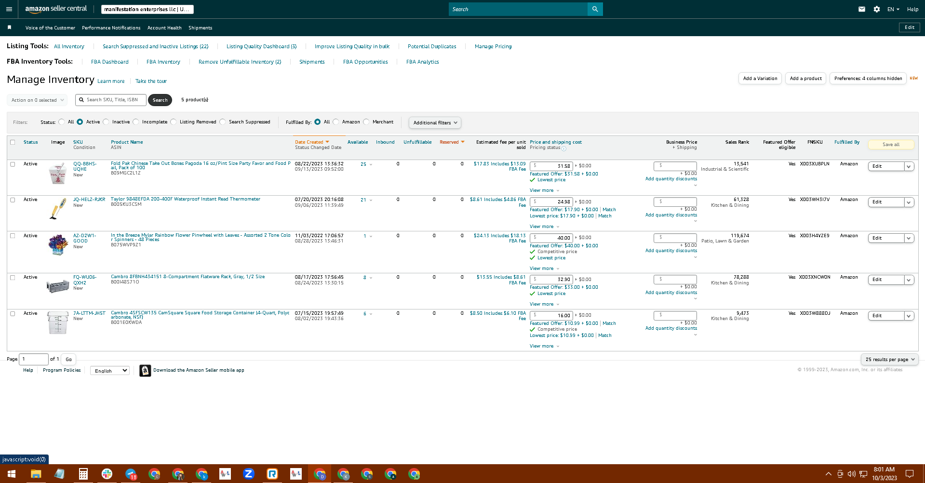Click the price field showing 40.00

pos(551,238)
